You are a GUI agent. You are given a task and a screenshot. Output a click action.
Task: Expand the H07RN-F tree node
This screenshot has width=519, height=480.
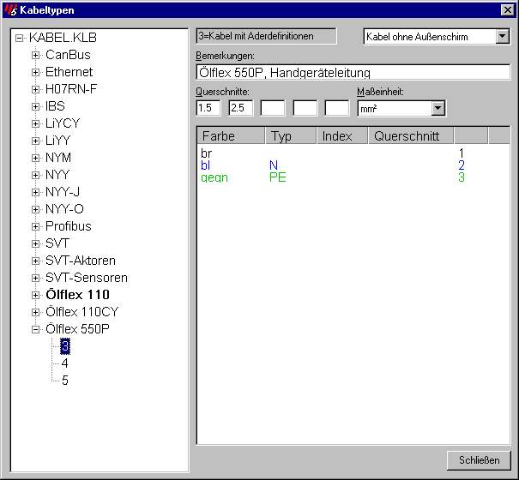(35, 89)
